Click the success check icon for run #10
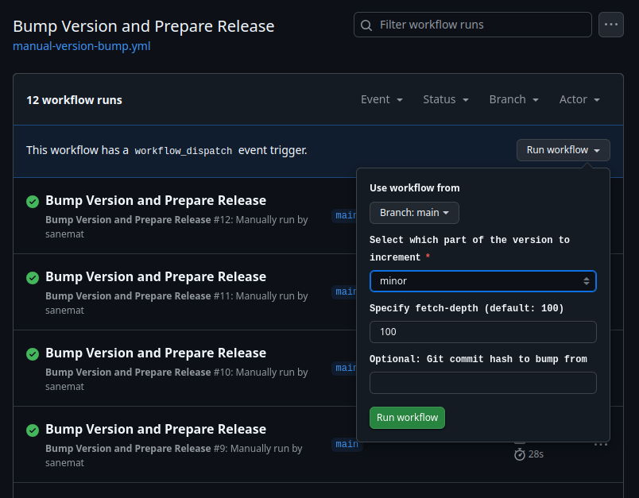Viewport: 639px width, 498px height. click(33, 354)
